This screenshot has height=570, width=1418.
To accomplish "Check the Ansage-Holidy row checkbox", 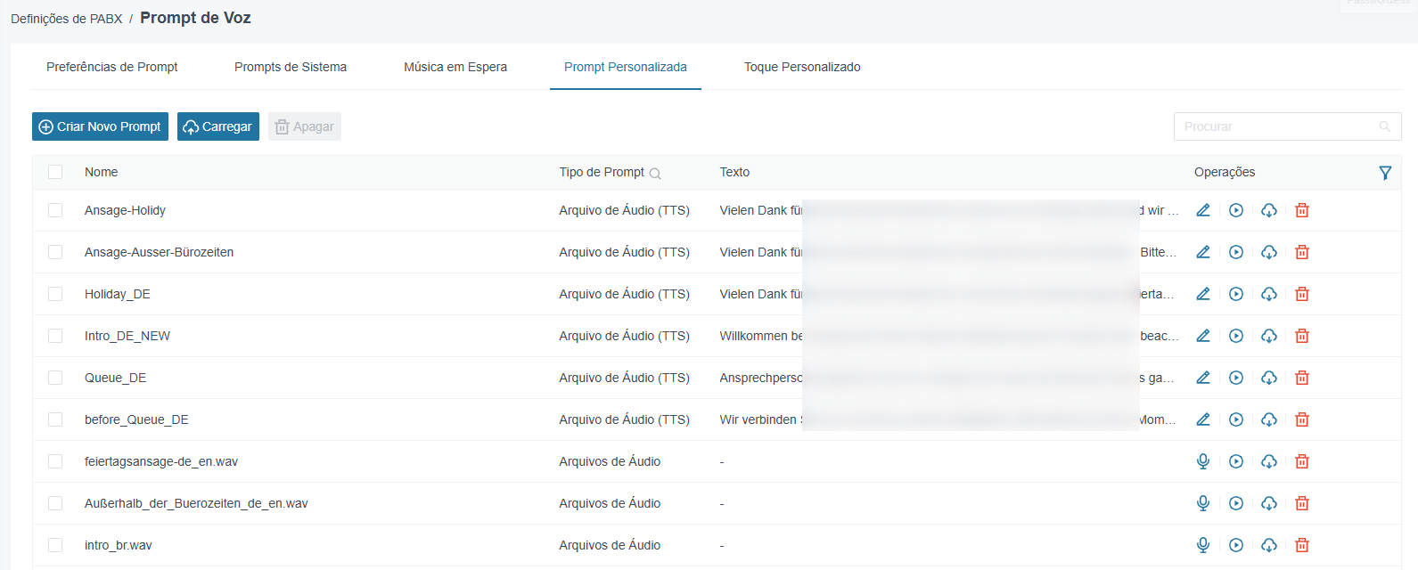I will (x=55, y=210).
